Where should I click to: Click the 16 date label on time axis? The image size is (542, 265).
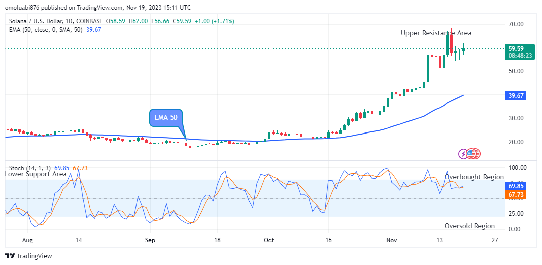pos(329,240)
